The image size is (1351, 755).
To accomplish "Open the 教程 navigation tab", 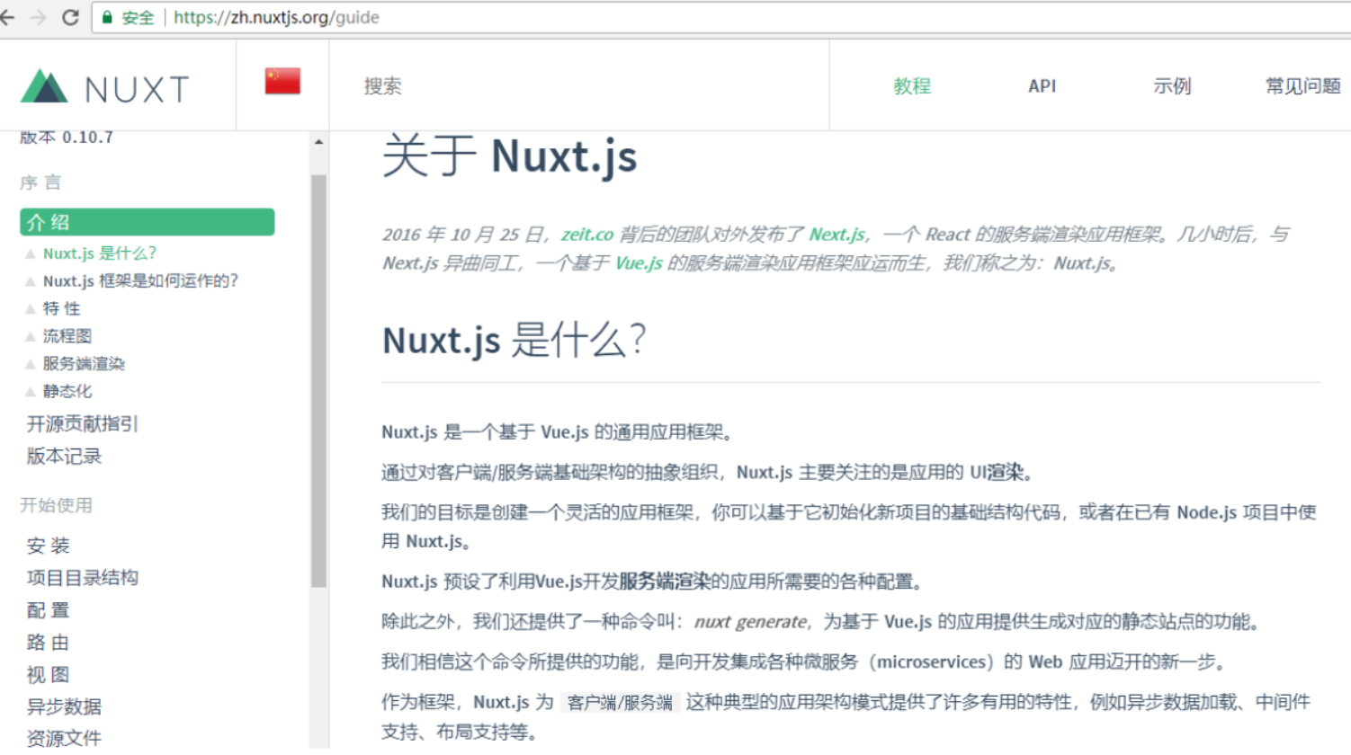I will [912, 86].
